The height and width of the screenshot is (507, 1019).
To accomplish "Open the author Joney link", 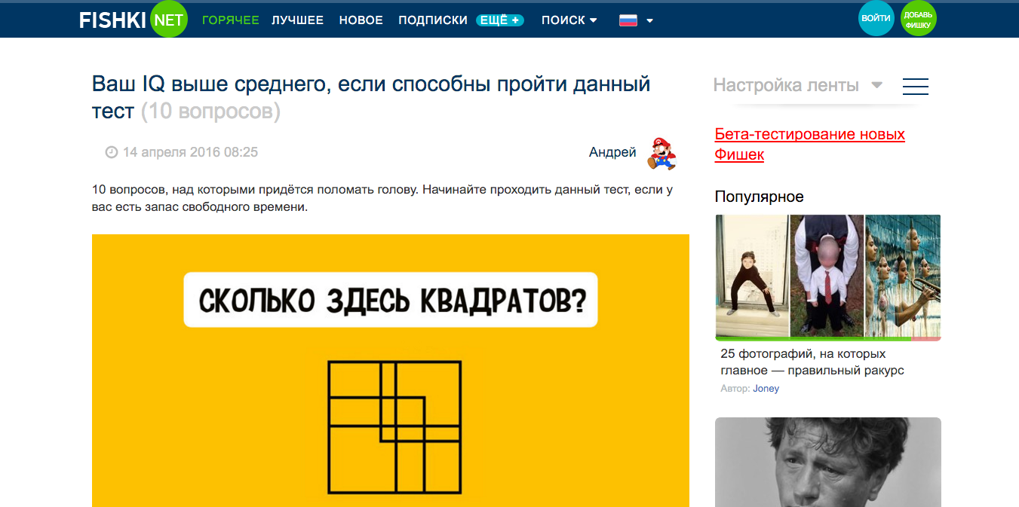I will tap(766, 389).
